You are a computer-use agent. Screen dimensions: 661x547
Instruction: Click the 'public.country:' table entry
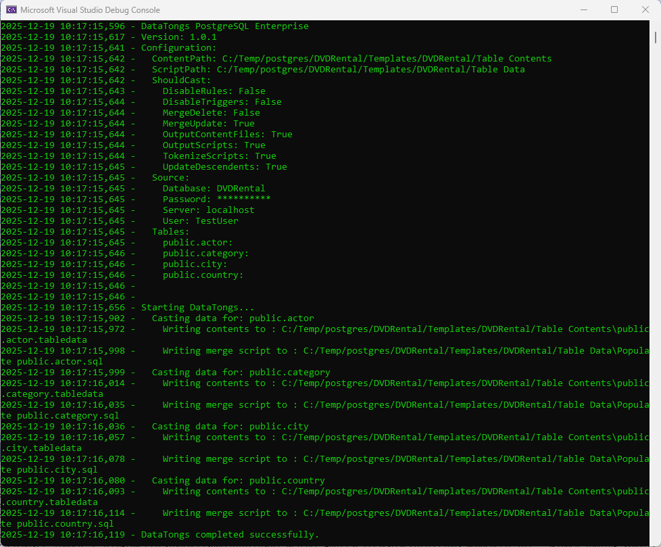point(203,275)
